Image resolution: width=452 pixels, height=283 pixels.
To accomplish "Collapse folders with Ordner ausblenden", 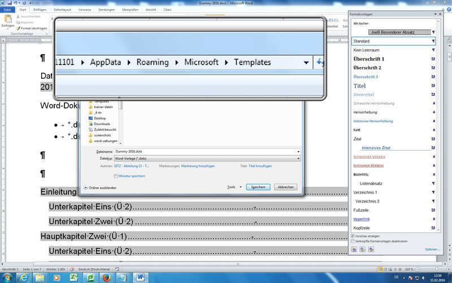I will (x=100, y=188).
